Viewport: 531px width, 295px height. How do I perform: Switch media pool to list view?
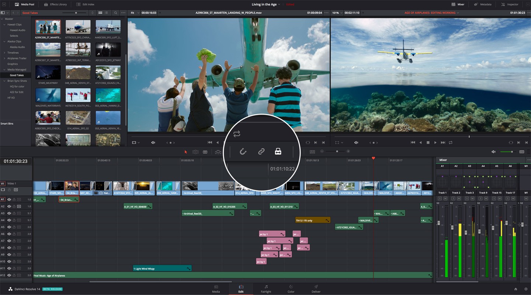[107, 13]
